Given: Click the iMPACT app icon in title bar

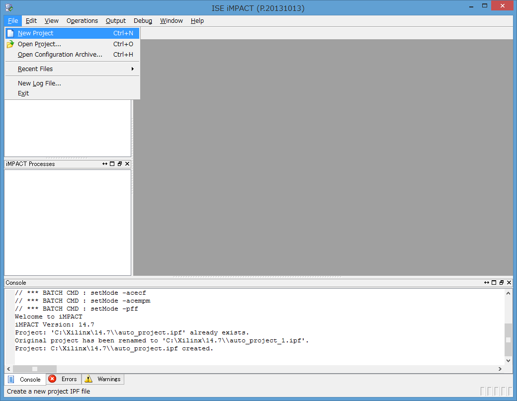Looking at the screenshot, I should (9, 7).
